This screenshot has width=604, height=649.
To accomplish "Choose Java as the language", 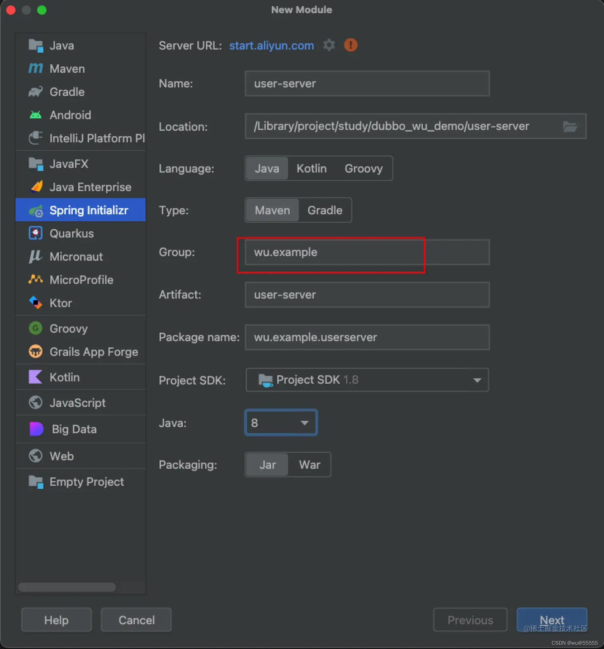I will point(267,168).
